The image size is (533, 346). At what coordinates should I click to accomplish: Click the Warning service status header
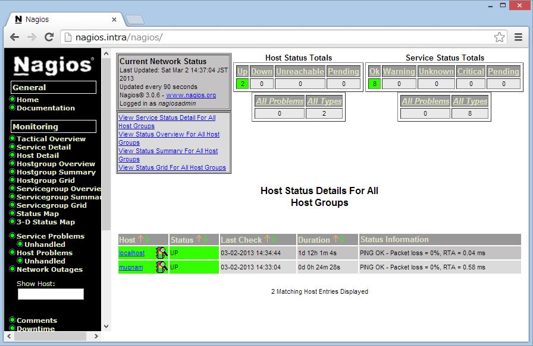pos(399,72)
